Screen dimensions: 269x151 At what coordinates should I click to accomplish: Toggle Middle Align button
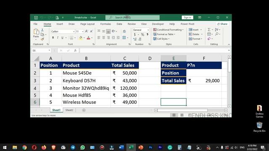point(104,31)
